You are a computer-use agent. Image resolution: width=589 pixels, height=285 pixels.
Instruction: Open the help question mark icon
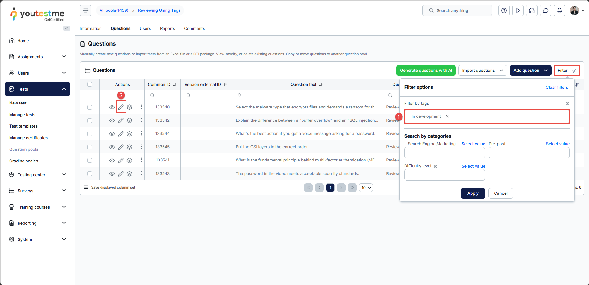coord(504,10)
